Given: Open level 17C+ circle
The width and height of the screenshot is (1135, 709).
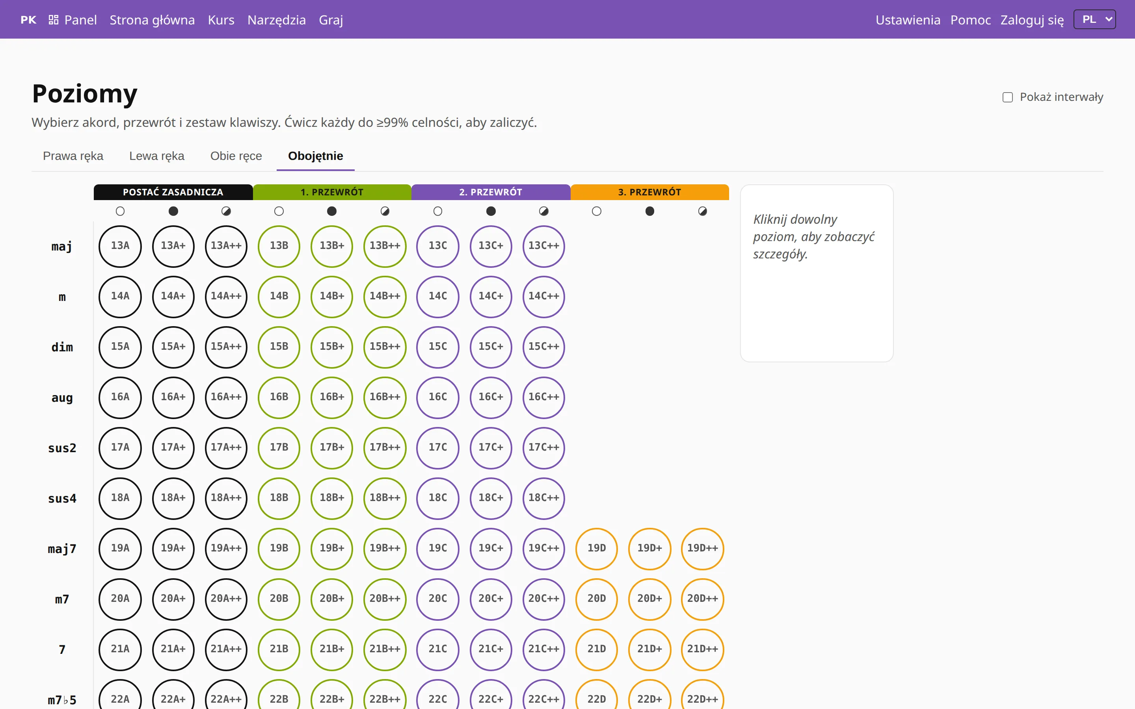Looking at the screenshot, I should click(491, 448).
